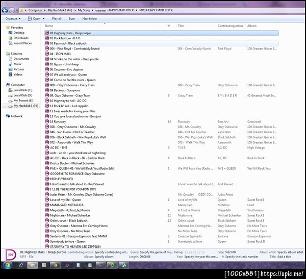Click the fifth rating star in details pane

click(x=203, y=252)
